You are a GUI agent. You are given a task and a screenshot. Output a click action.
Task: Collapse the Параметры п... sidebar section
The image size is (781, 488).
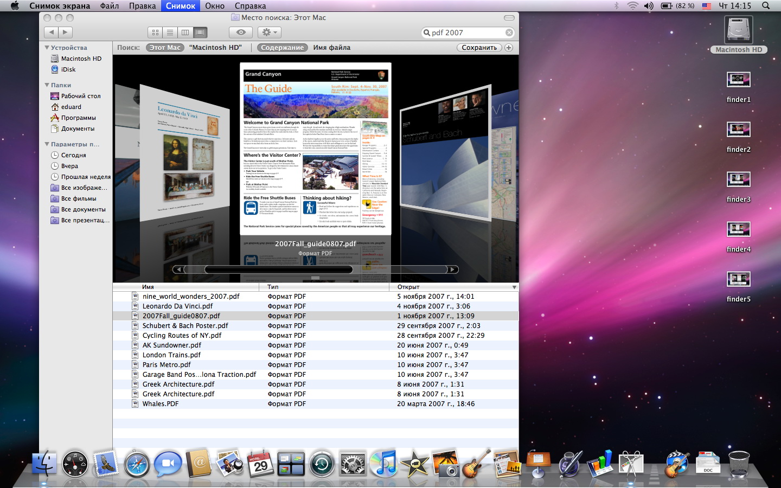47,144
